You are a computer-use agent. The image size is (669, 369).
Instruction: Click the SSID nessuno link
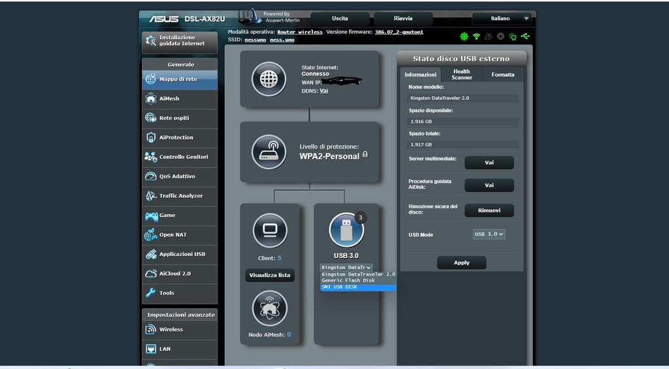pyautogui.click(x=255, y=40)
